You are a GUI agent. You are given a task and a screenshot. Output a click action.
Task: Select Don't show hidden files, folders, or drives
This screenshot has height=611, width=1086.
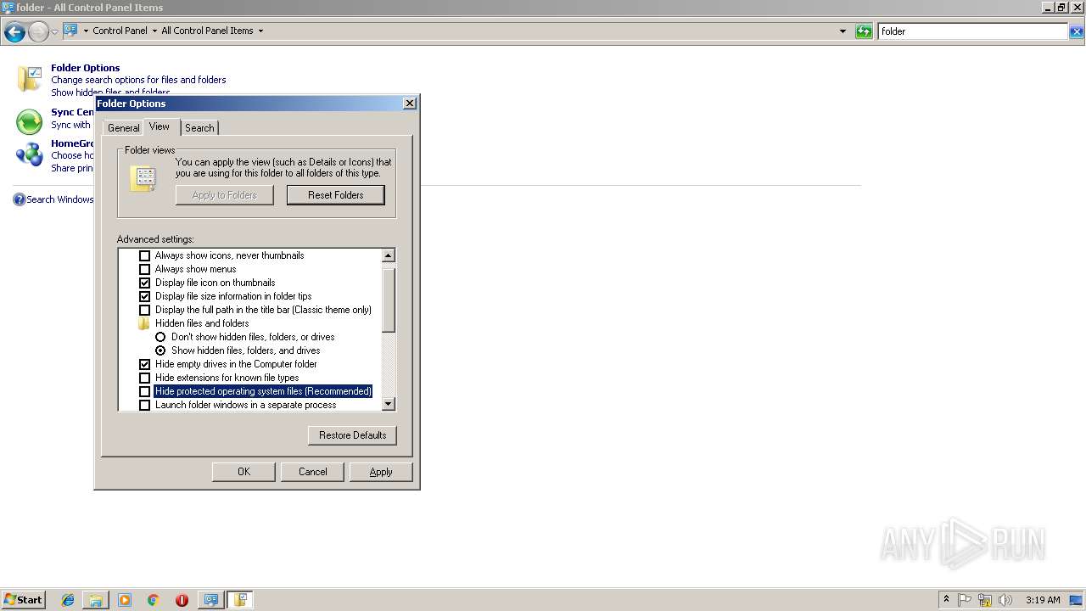[160, 337]
